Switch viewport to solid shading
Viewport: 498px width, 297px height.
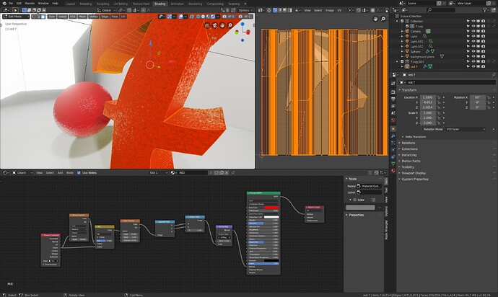203,17
